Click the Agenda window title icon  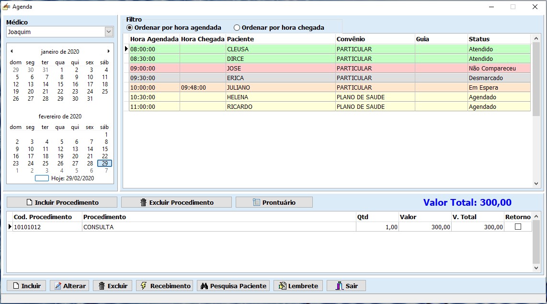click(6, 7)
